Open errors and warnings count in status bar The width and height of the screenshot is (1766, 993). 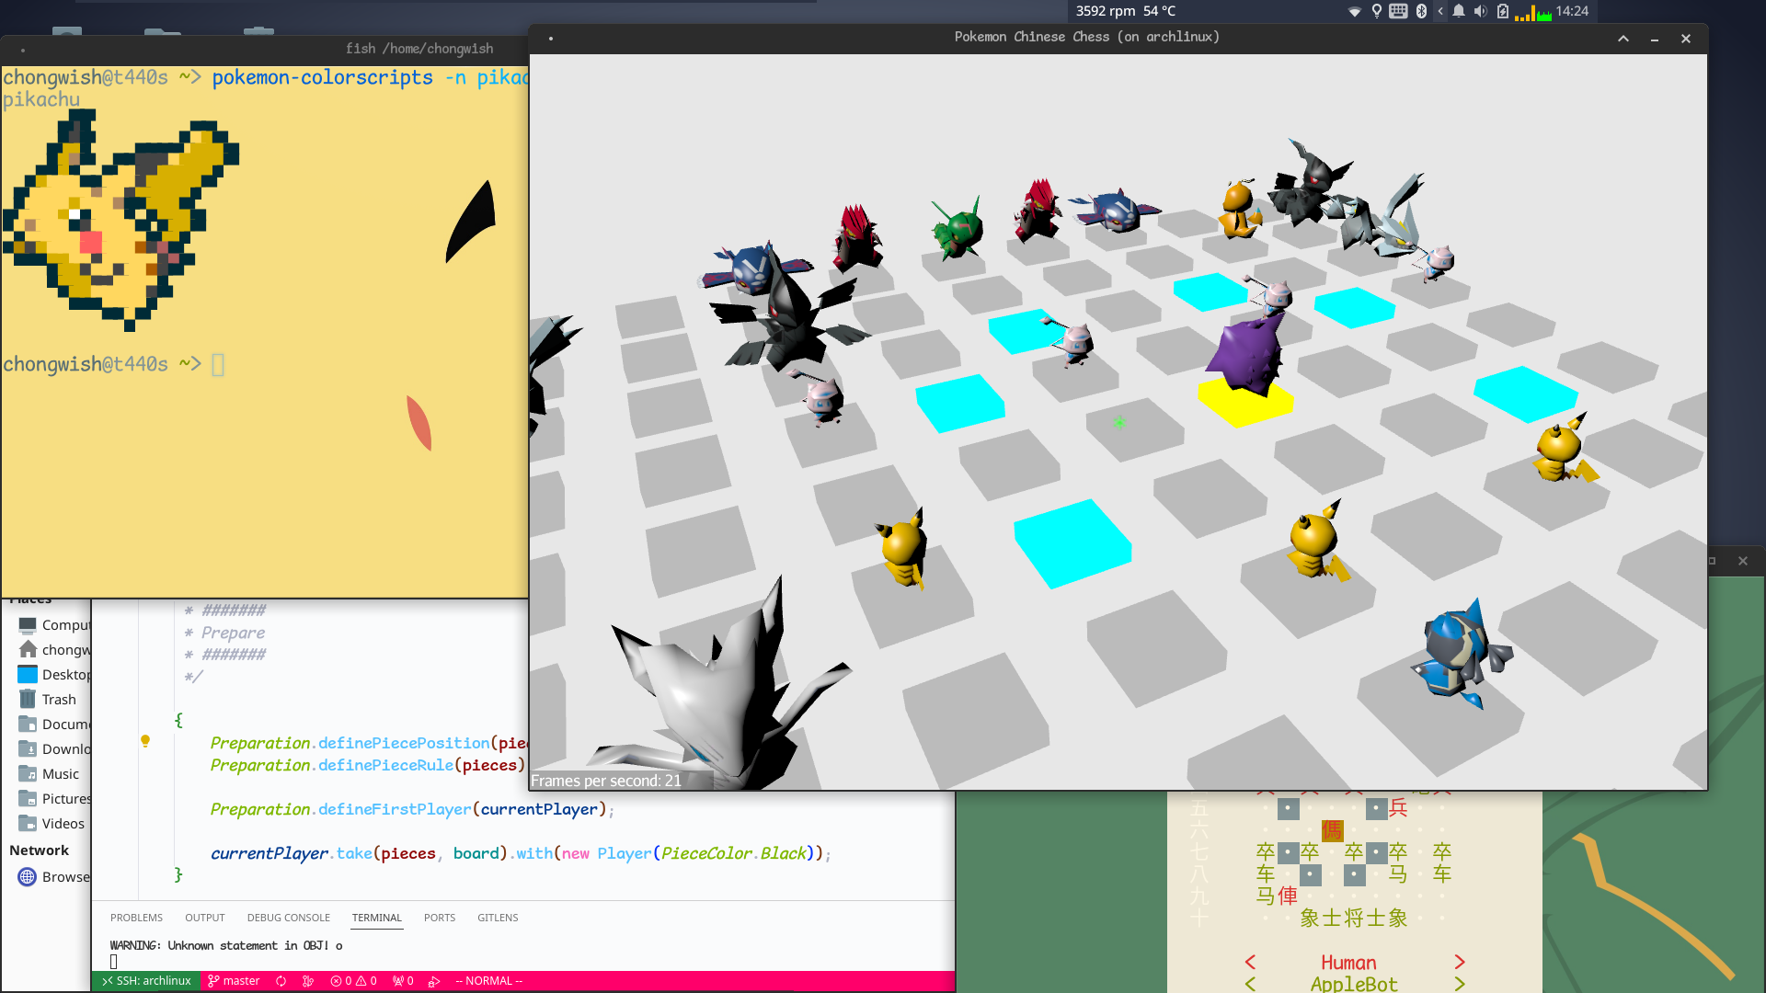(354, 981)
